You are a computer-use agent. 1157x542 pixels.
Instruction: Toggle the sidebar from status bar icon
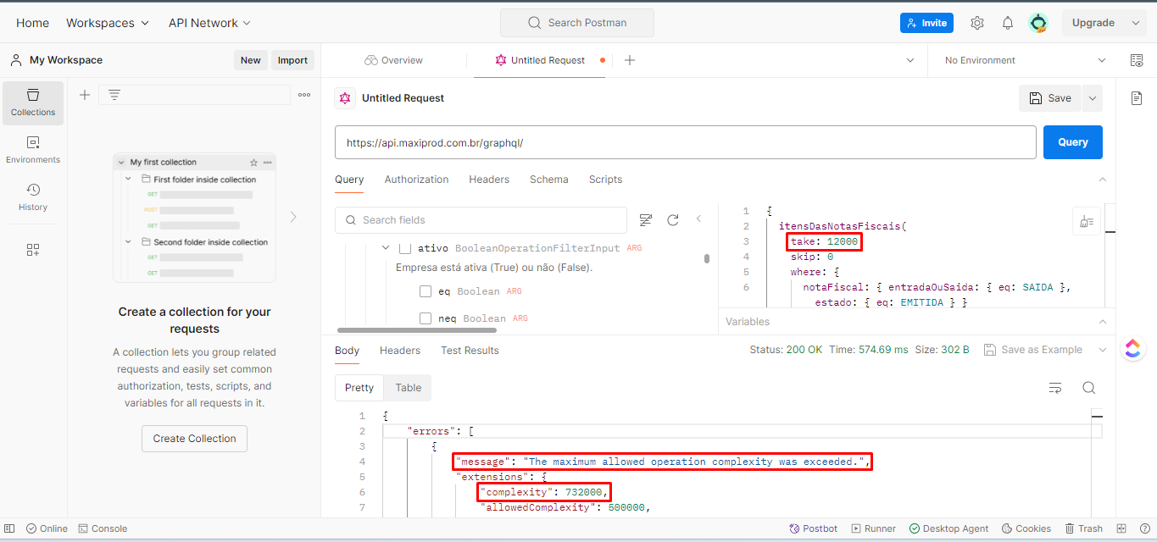coord(10,528)
